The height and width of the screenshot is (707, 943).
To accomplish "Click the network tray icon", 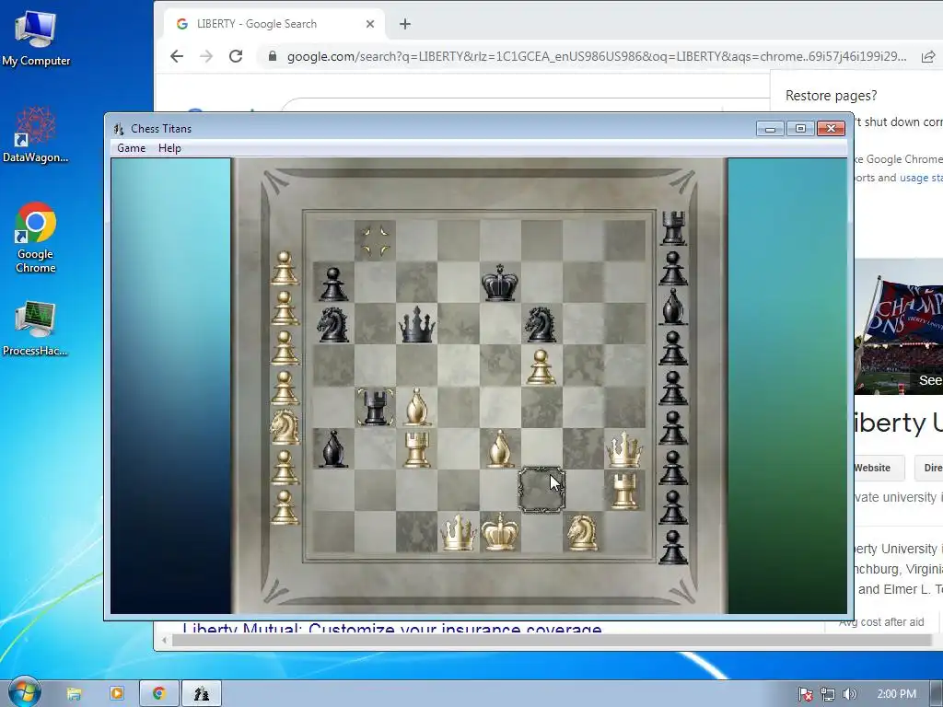I will [828, 694].
